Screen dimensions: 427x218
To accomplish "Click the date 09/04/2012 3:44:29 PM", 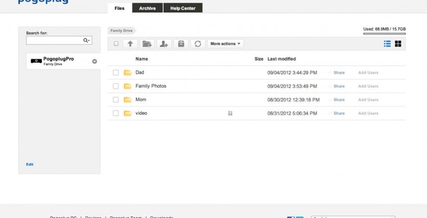I will (292, 73).
